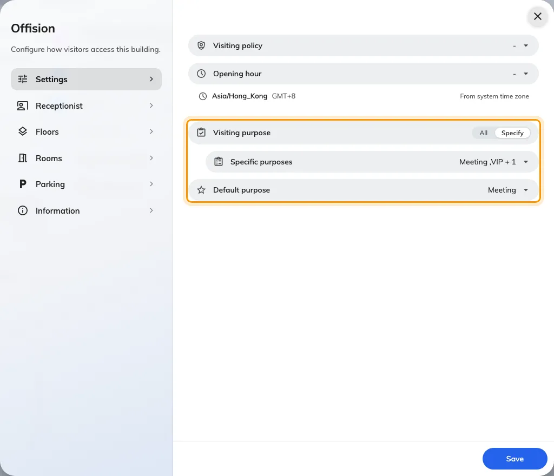Click the Asia/Hong_Kong time zone text

(x=240, y=96)
